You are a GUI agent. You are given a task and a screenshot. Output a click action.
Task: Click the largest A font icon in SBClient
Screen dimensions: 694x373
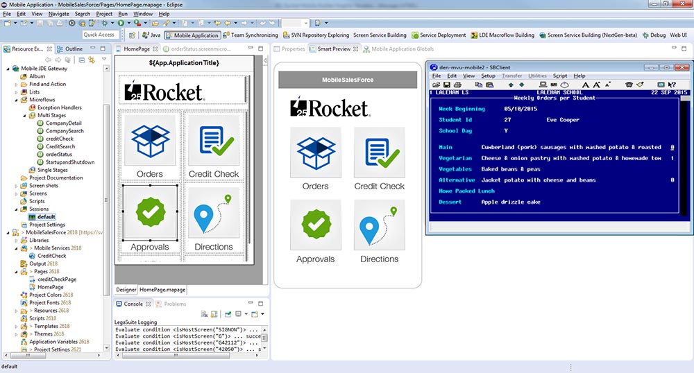(x=586, y=85)
